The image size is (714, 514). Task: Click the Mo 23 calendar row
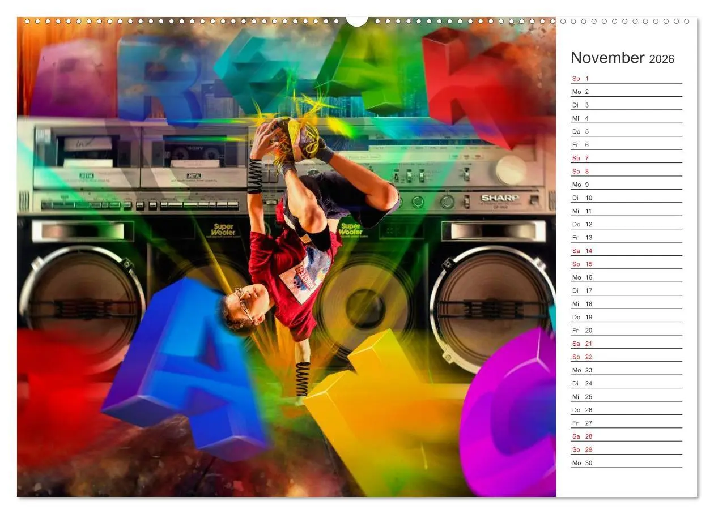coord(626,370)
